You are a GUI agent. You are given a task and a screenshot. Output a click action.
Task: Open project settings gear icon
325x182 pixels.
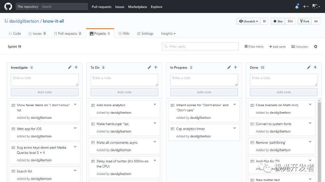(316, 47)
